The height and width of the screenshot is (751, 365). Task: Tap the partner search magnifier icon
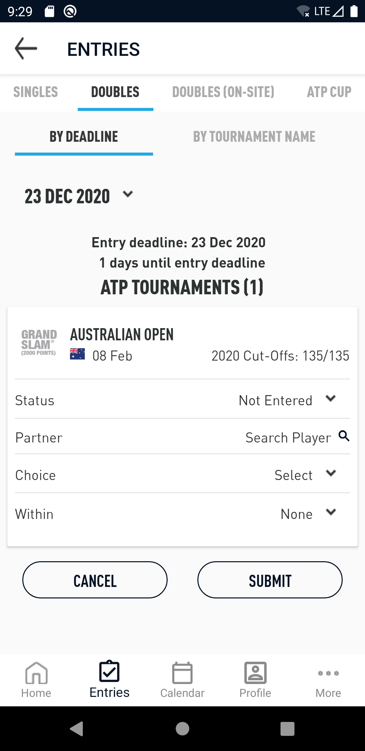pyautogui.click(x=344, y=436)
